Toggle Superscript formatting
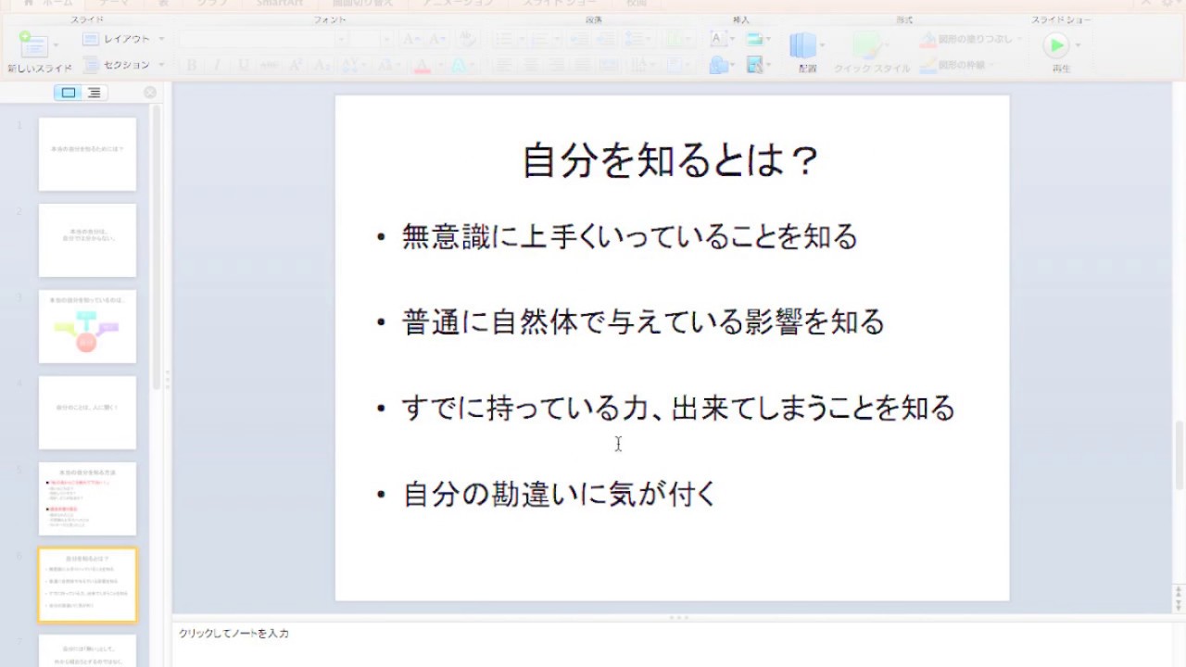The image size is (1186, 667). (x=296, y=65)
